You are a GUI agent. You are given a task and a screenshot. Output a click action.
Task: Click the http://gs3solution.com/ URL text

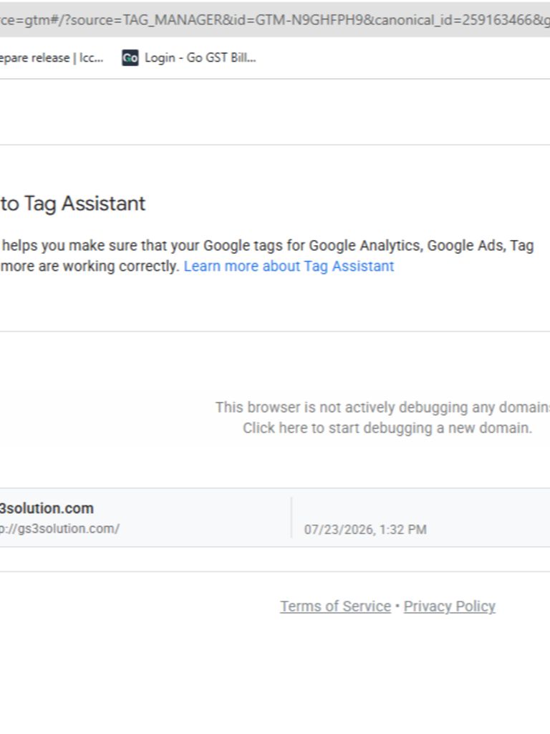point(59,529)
